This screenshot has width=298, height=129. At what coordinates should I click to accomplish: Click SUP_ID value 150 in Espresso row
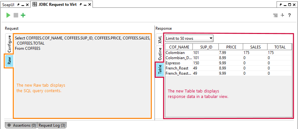pyautogui.click(x=206, y=63)
